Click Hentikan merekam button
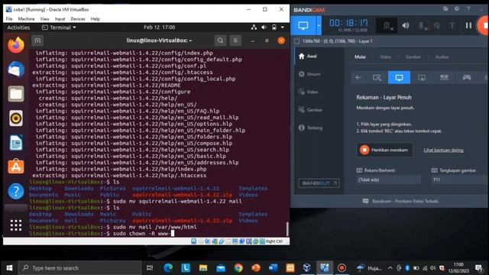Viewport: 489px width, 275px height. [x=385, y=150]
